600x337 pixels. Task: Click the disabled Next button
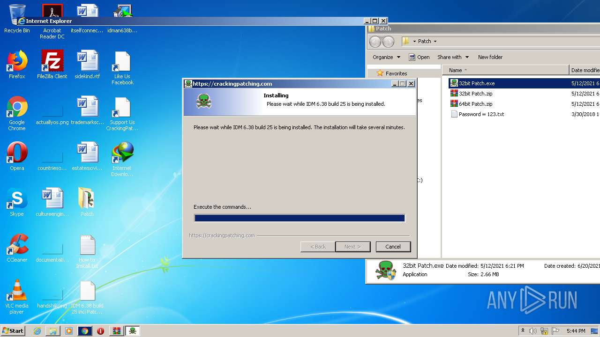352,247
